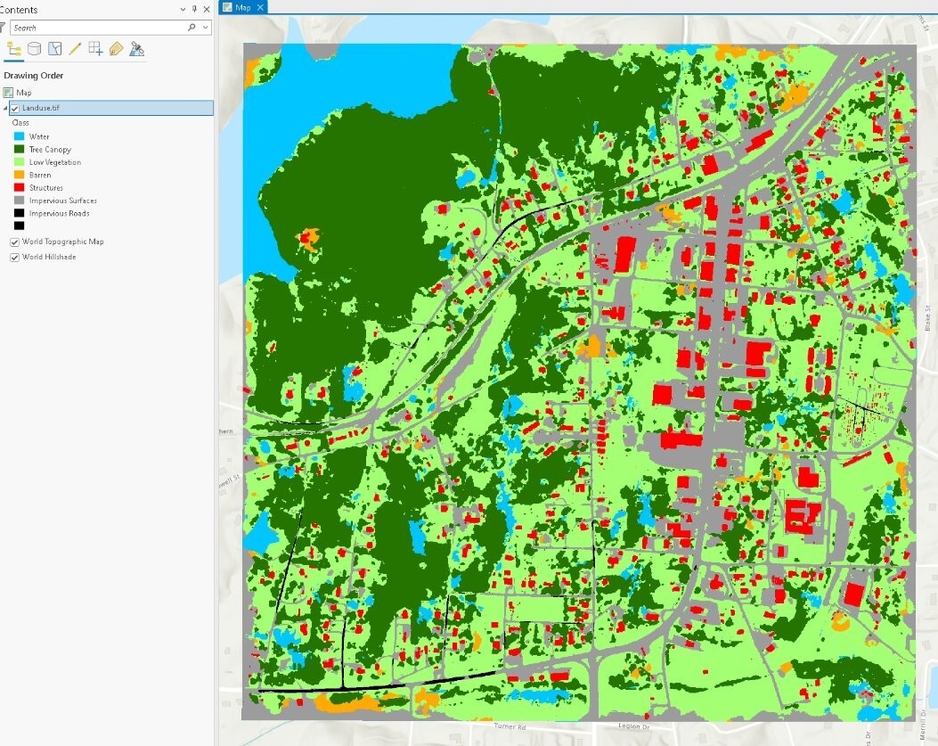
Task: Switch to the Map view tab
Action: tap(243, 7)
